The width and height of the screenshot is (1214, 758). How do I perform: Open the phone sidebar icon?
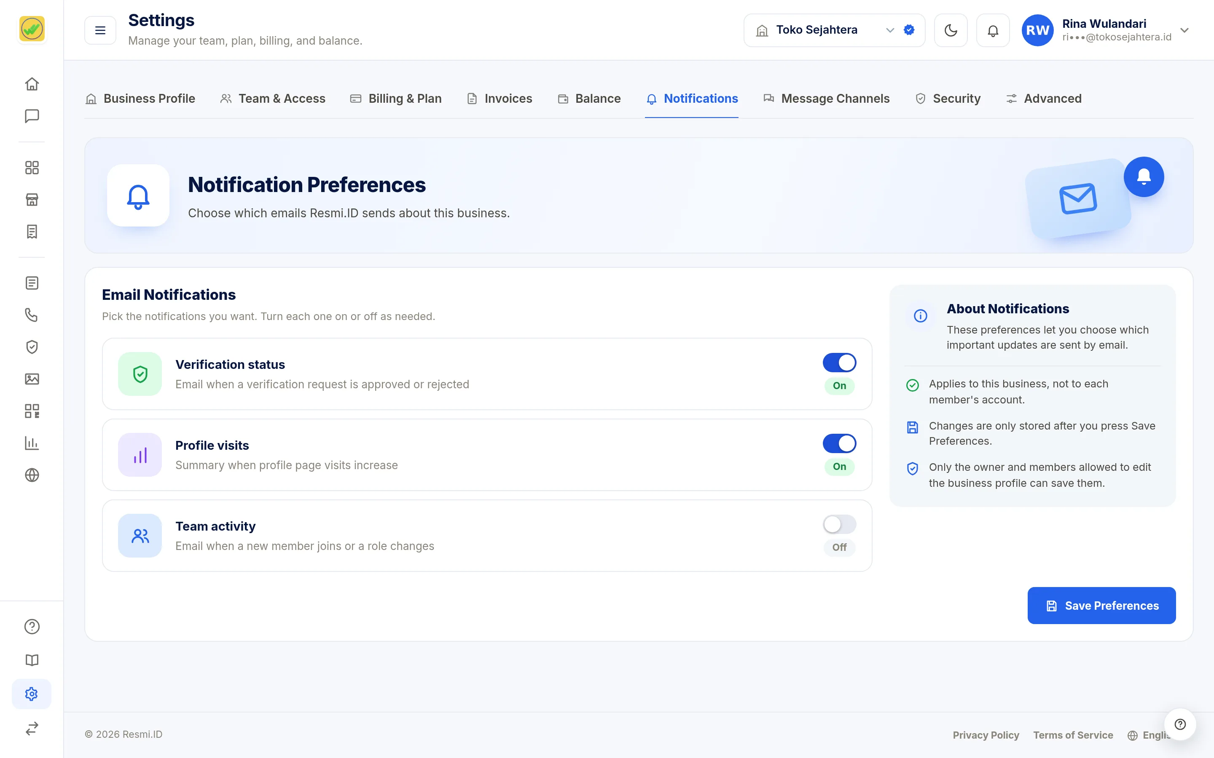pos(32,315)
